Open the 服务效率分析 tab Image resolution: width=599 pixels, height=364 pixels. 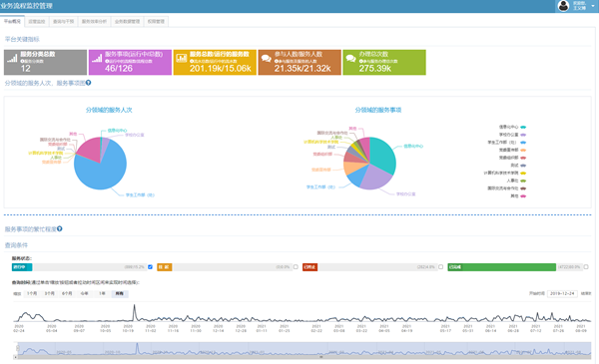94,22
